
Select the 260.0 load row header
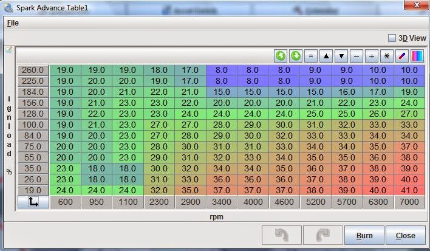point(33,70)
